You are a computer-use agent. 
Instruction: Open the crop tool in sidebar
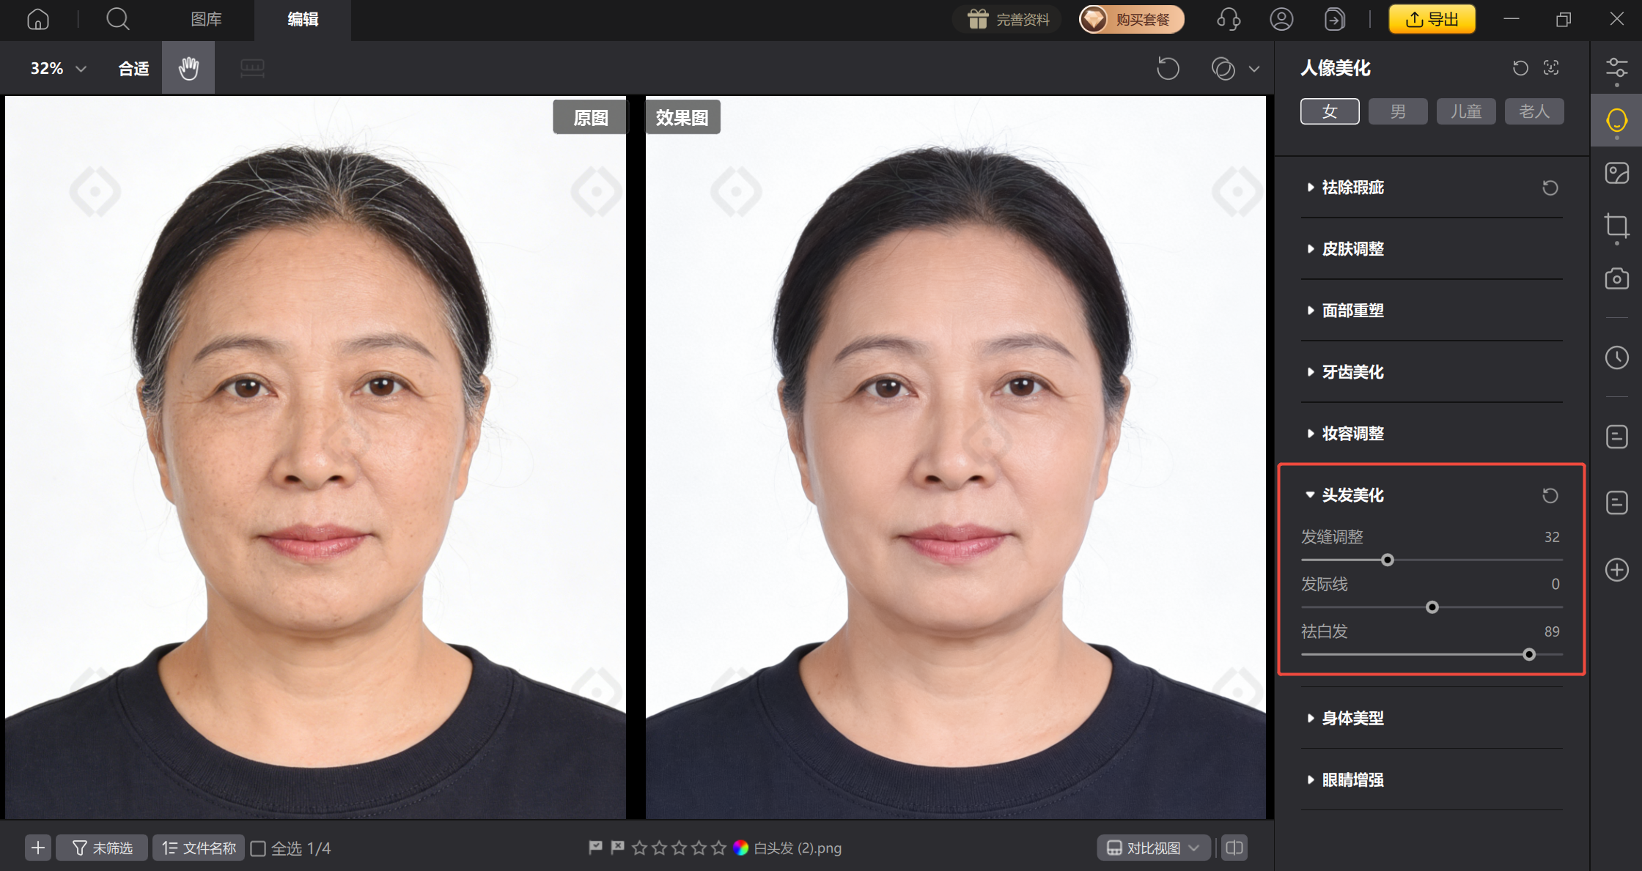pyautogui.click(x=1616, y=226)
